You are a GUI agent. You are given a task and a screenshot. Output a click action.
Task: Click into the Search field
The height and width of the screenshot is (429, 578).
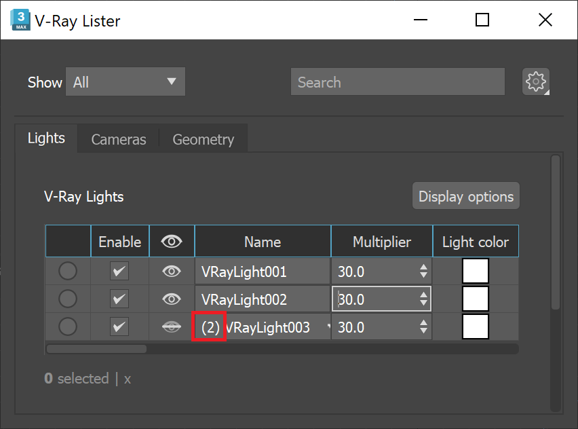(398, 81)
